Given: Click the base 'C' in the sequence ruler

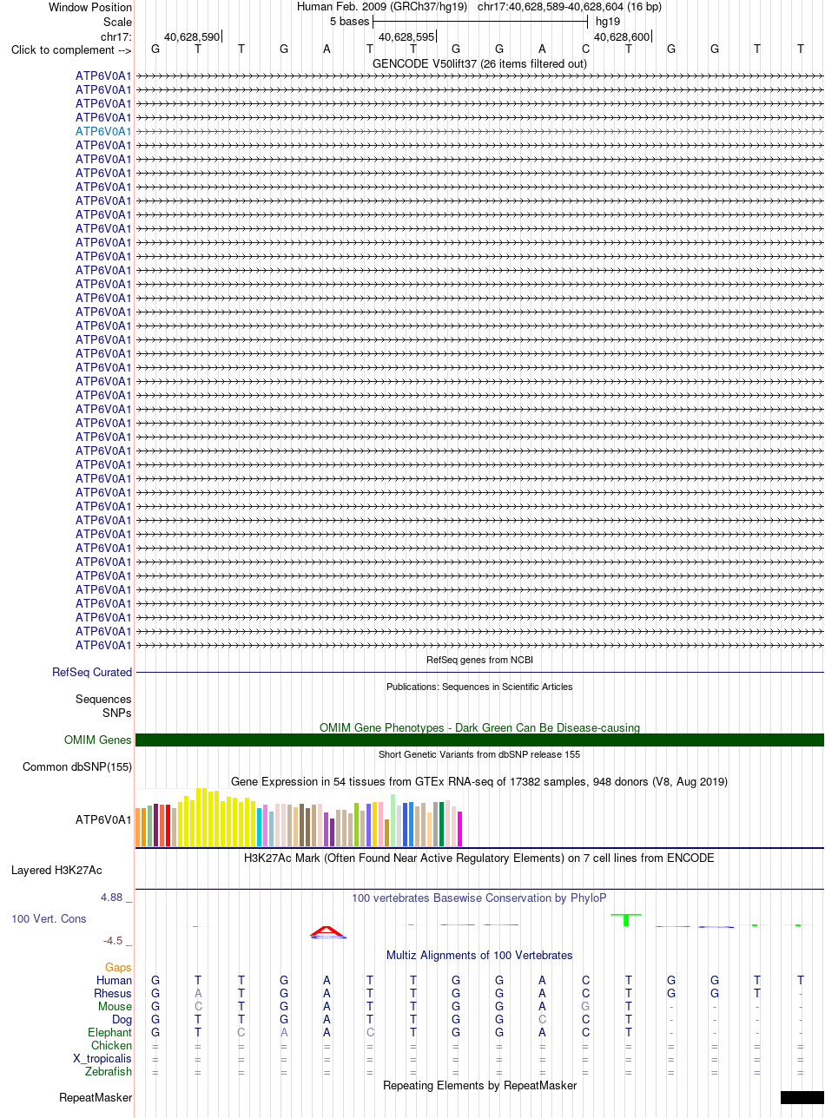Looking at the screenshot, I should click(x=586, y=49).
